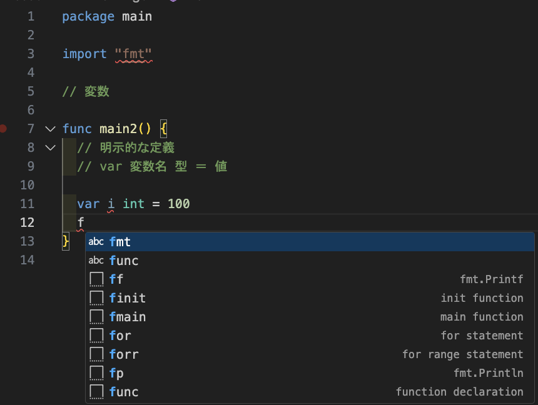Click the underlined "fmt" import string
This screenshot has width=538, height=405.
tap(133, 54)
